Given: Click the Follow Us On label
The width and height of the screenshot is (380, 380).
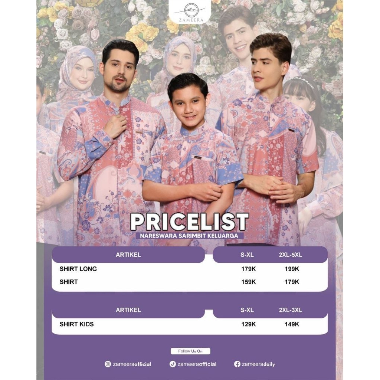Looking at the screenshot, I should (x=190, y=351).
